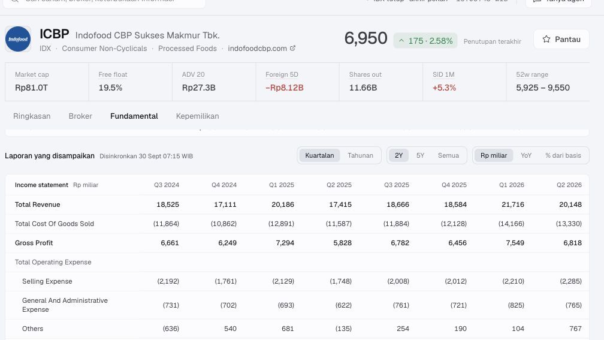The image size is (604, 340).
Task: Click the Income statement table header
Action: pyautogui.click(x=41, y=185)
